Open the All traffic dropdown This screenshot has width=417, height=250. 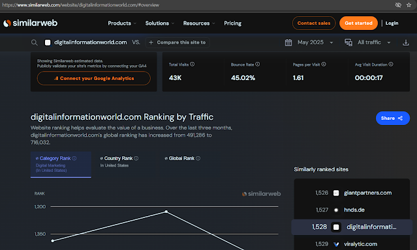point(374,42)
